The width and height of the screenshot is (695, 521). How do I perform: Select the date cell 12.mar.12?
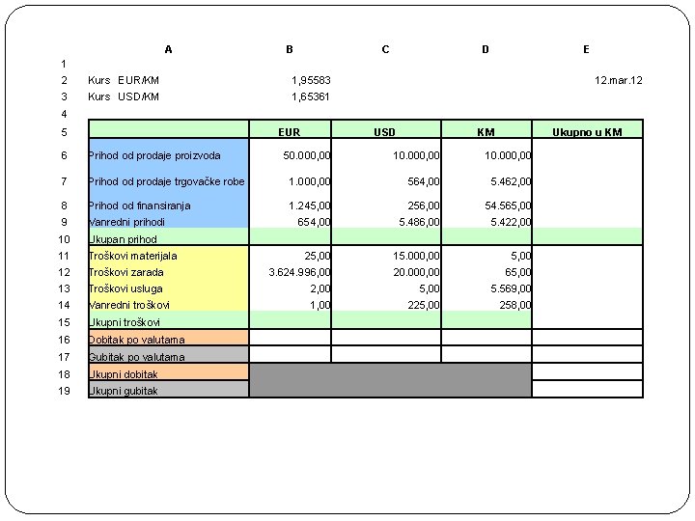[619, 80]
